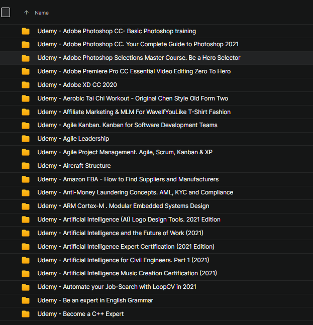
Task: Click folder icon for AI Logo Design Tools
Action: coord(26,220)
